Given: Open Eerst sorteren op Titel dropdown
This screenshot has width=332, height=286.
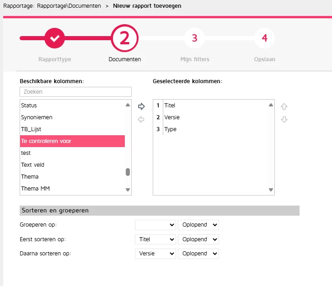Looking at the screenshot, I should 155,239.
